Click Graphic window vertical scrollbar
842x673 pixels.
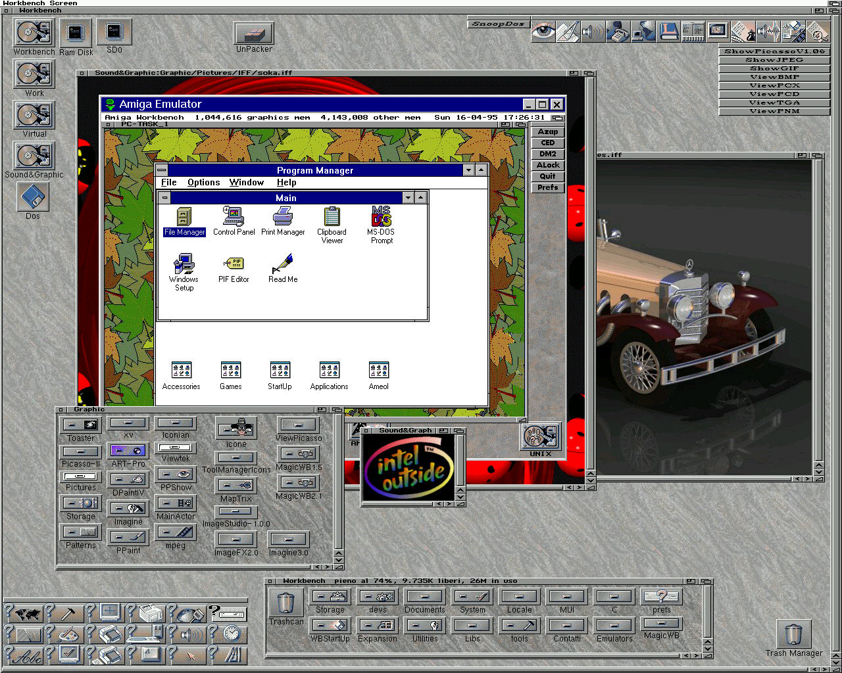pos(338,481)
